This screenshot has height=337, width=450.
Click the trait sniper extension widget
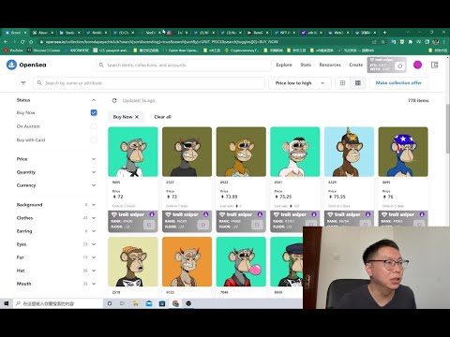387,65
